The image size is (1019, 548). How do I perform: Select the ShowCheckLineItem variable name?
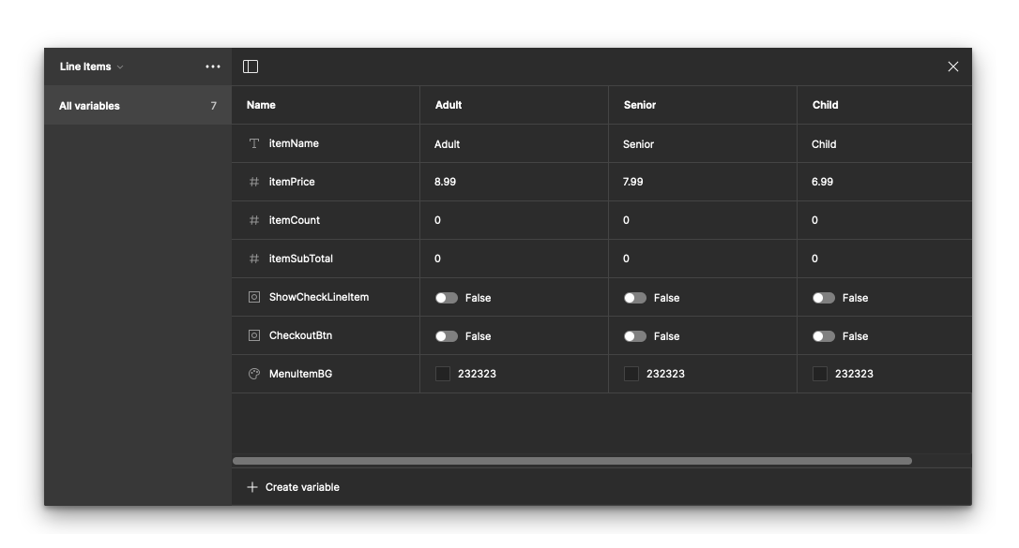tap(319, 297)
